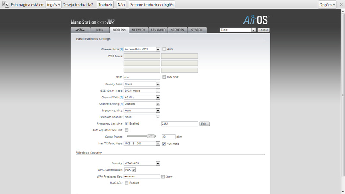Toggle the Auto checkbox for WDS
This screenshot has width=345, height=194.
click(x=164, y=49)
